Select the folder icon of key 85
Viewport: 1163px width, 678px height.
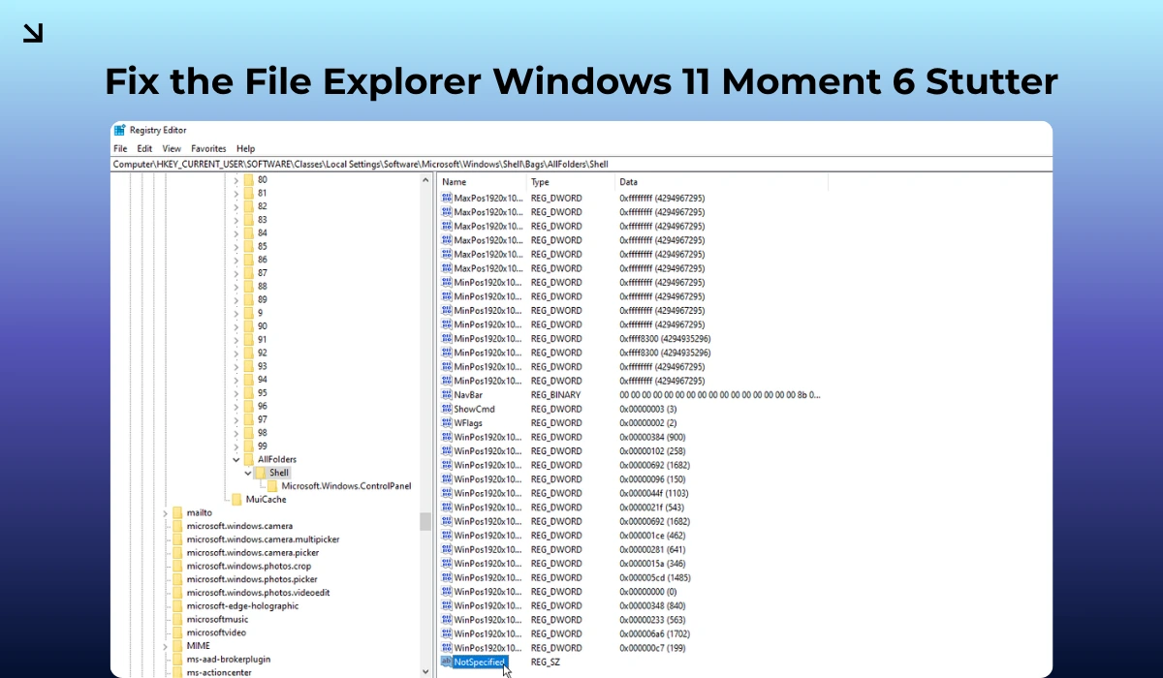(x=248, y=246)
